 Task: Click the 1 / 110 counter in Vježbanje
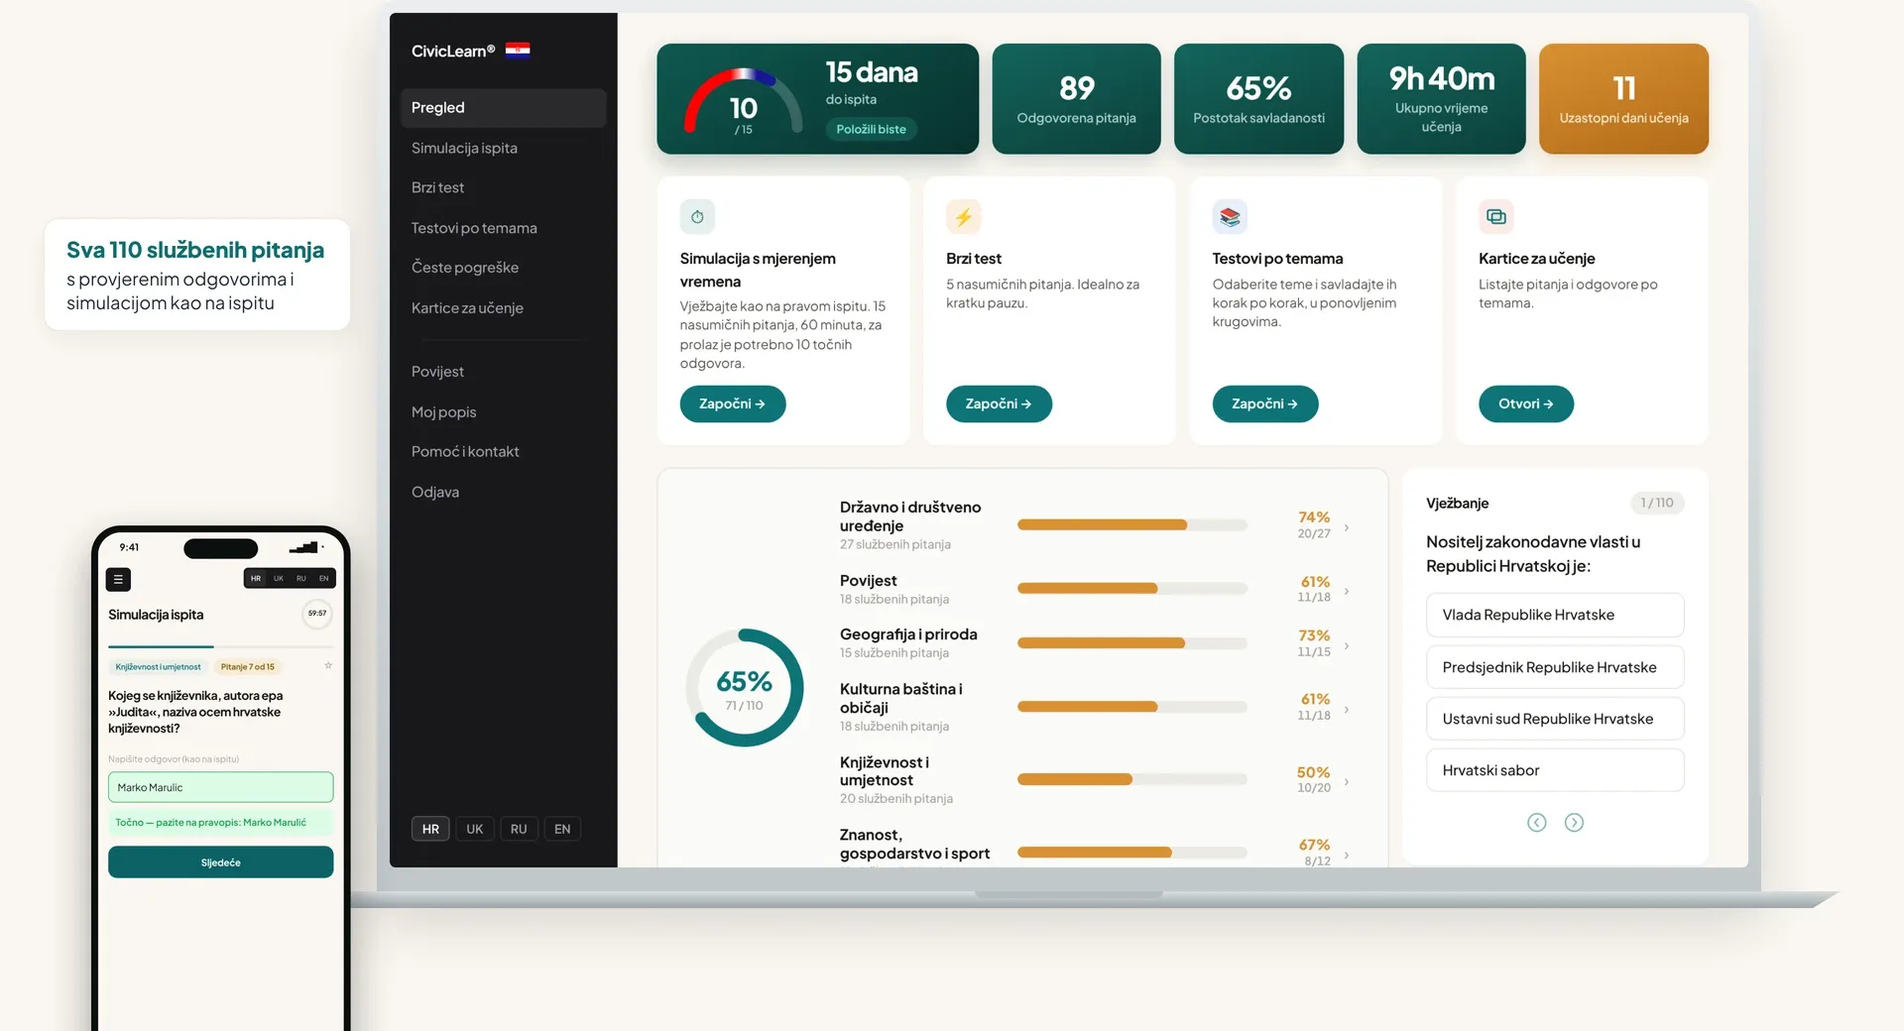coord(1657,503)
